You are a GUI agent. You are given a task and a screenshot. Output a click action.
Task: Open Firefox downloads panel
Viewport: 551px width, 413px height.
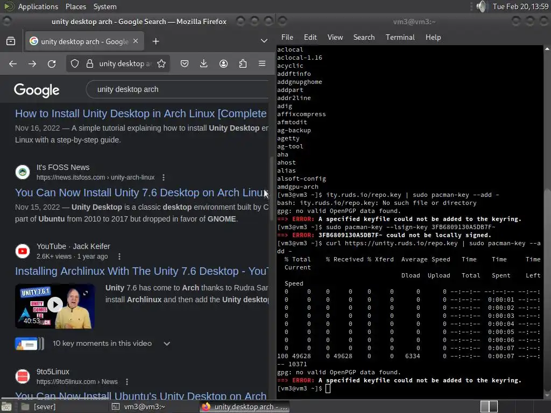tap(204, 63)
